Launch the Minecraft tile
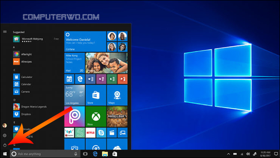The width and height of the screenshot is (280, 158). (117, 117)
